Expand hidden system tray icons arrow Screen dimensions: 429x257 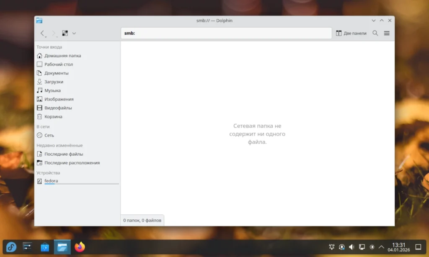click(x=381, y=247)
